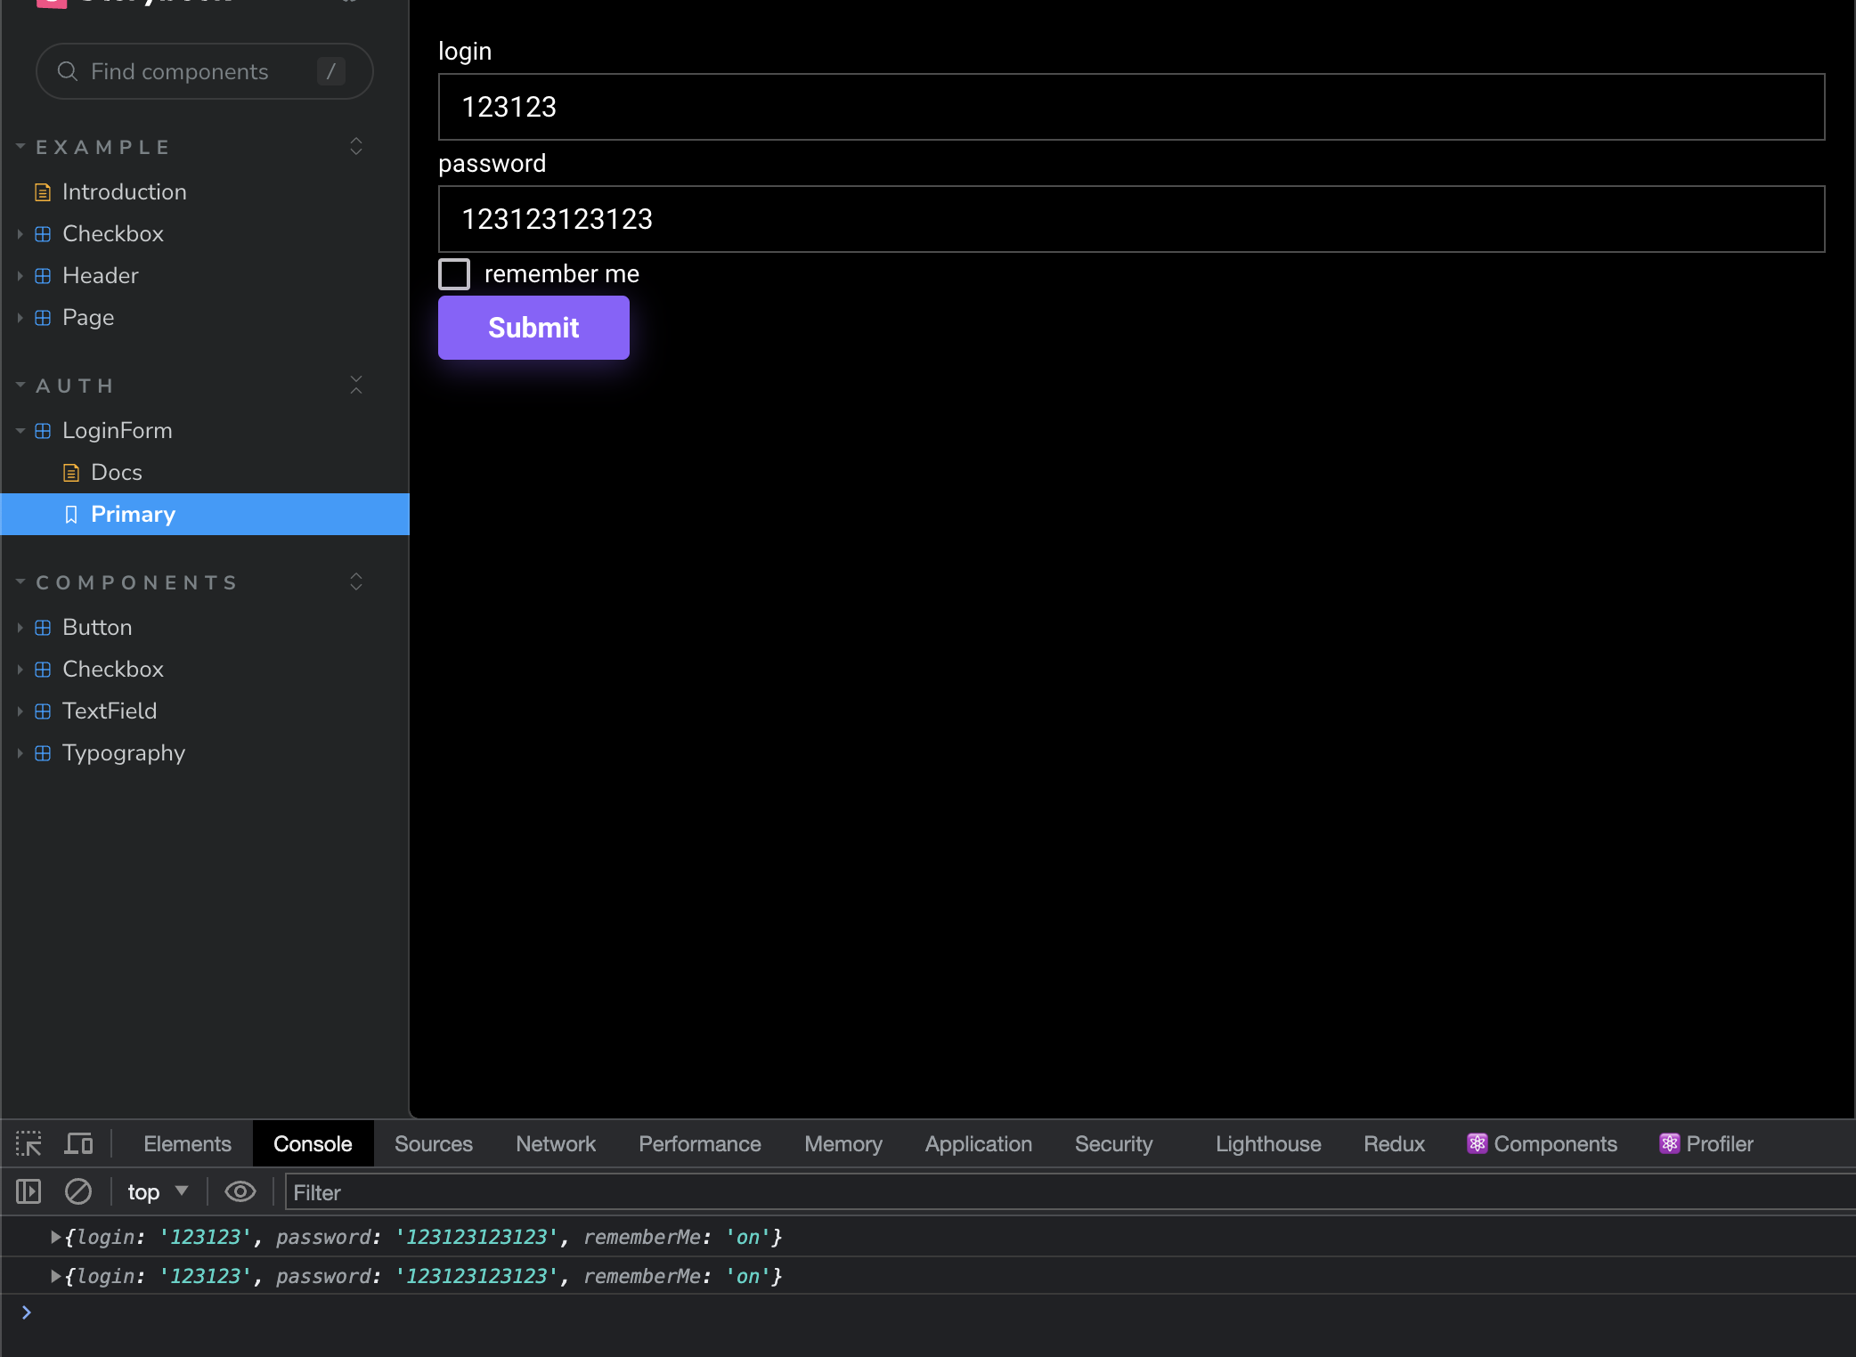Click into the password text field
This screenshot has height=1357, width=1856.
1131,219
